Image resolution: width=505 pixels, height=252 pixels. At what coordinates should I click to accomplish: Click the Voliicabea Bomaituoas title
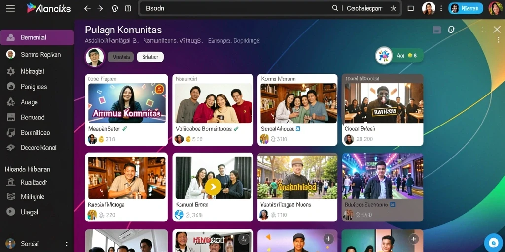[x=204, y=129]
